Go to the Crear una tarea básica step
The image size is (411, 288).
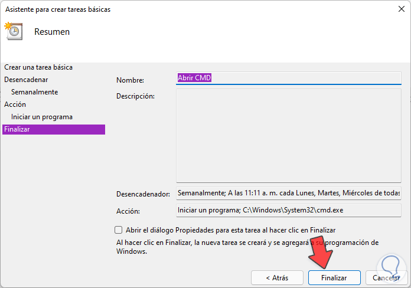(38, 67)
